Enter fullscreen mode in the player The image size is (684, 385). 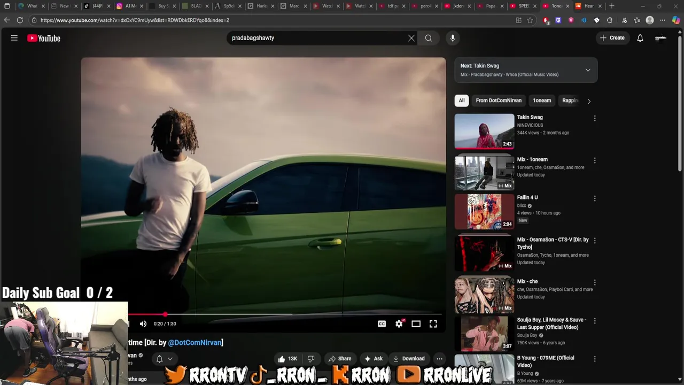click(x=433, y=324)
